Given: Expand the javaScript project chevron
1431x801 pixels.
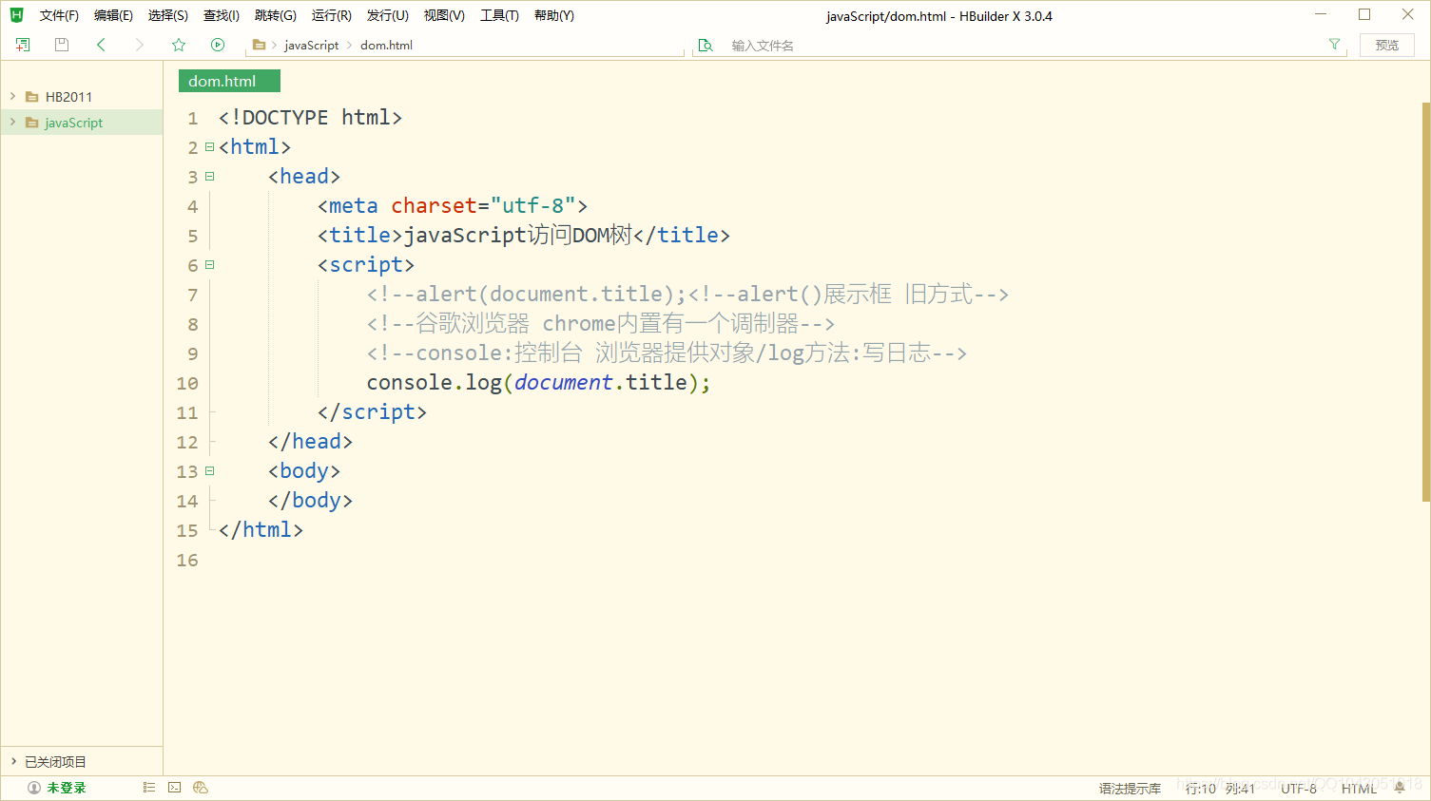Looking at the screenshot, I should coord(12,123).
